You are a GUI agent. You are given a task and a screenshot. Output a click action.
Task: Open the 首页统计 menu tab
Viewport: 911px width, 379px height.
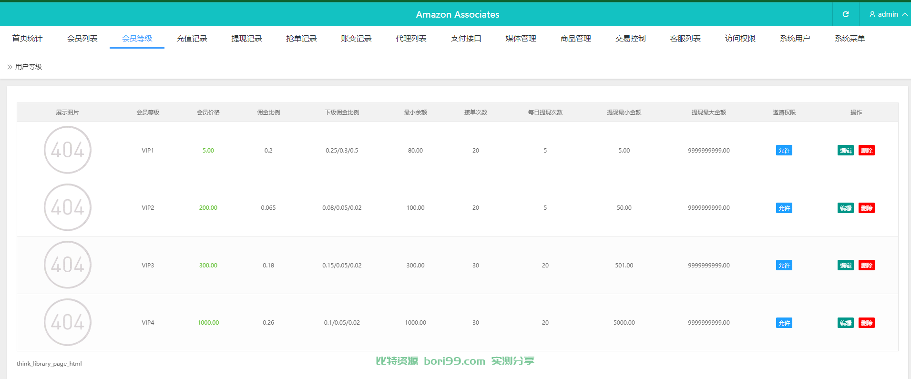pos(27,38)
